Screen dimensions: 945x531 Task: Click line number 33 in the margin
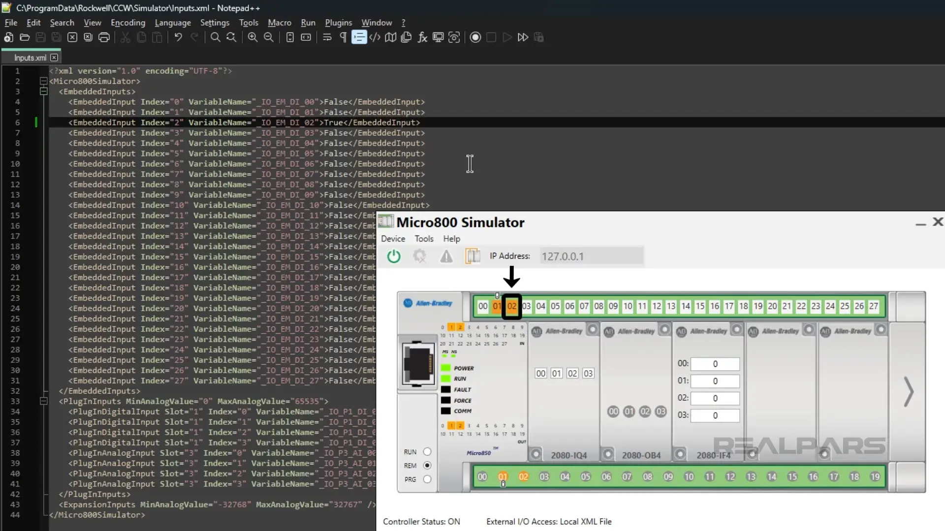tap(15, 401)
